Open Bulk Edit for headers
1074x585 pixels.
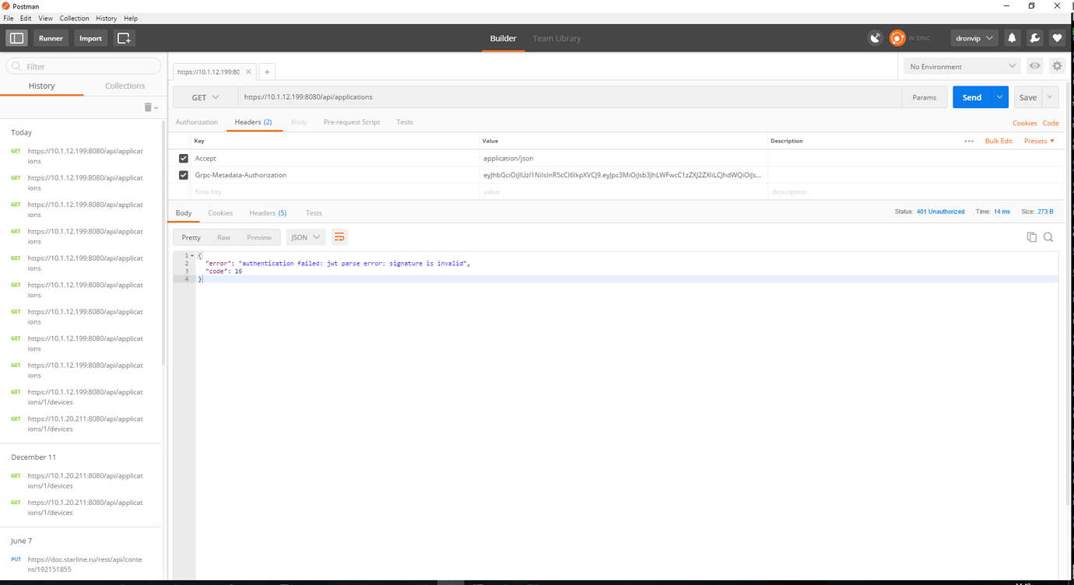click(x=999, y=141)
